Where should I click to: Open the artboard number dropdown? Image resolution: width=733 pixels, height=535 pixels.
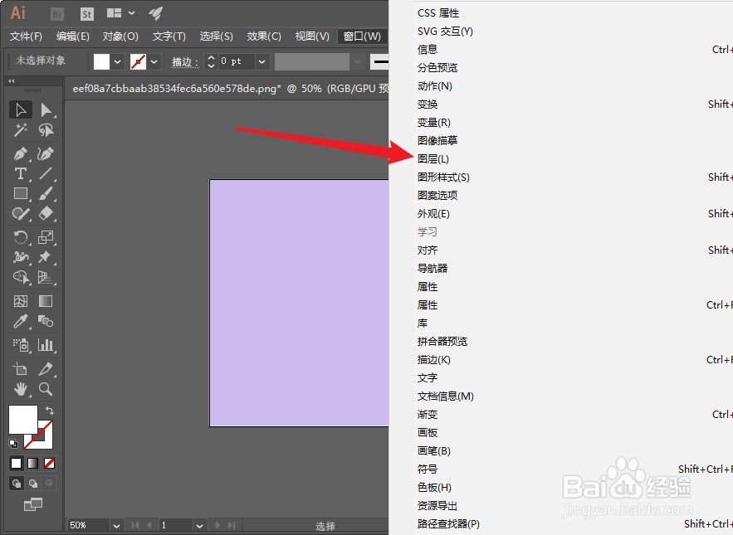pos(199,526)
